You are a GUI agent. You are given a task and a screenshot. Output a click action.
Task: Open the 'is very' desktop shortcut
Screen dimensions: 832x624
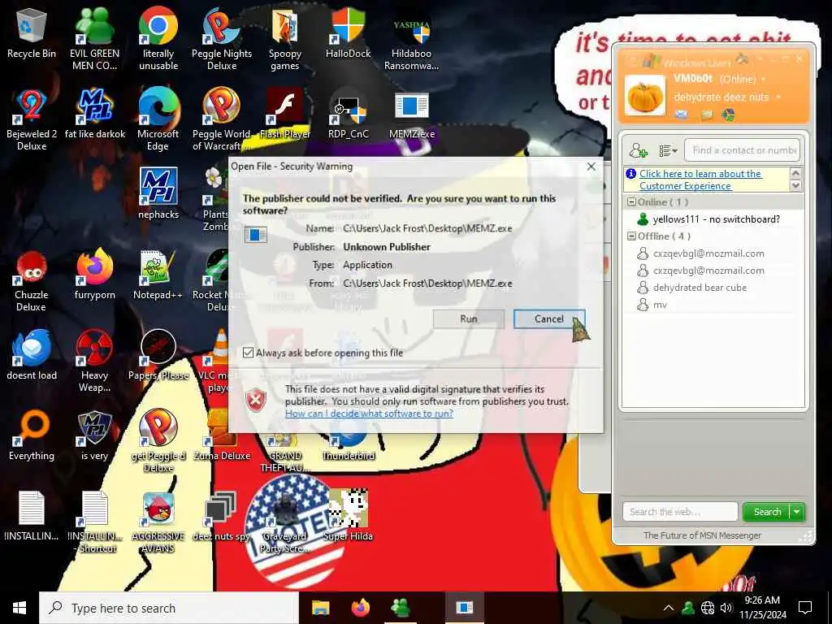[94, 436]
